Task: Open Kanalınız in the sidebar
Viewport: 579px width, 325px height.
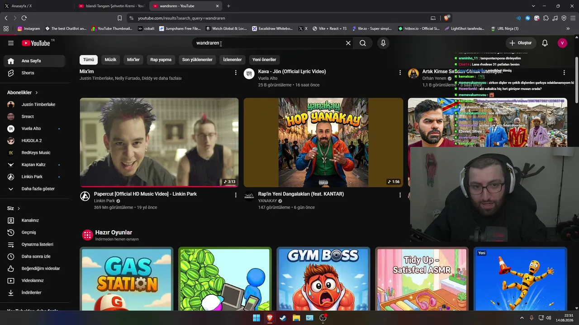Action: point(35,220)
